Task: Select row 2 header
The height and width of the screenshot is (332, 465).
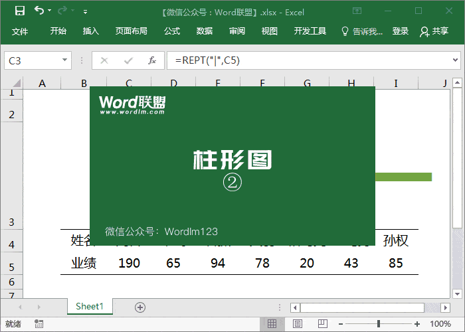Action: tap(11, 111)
